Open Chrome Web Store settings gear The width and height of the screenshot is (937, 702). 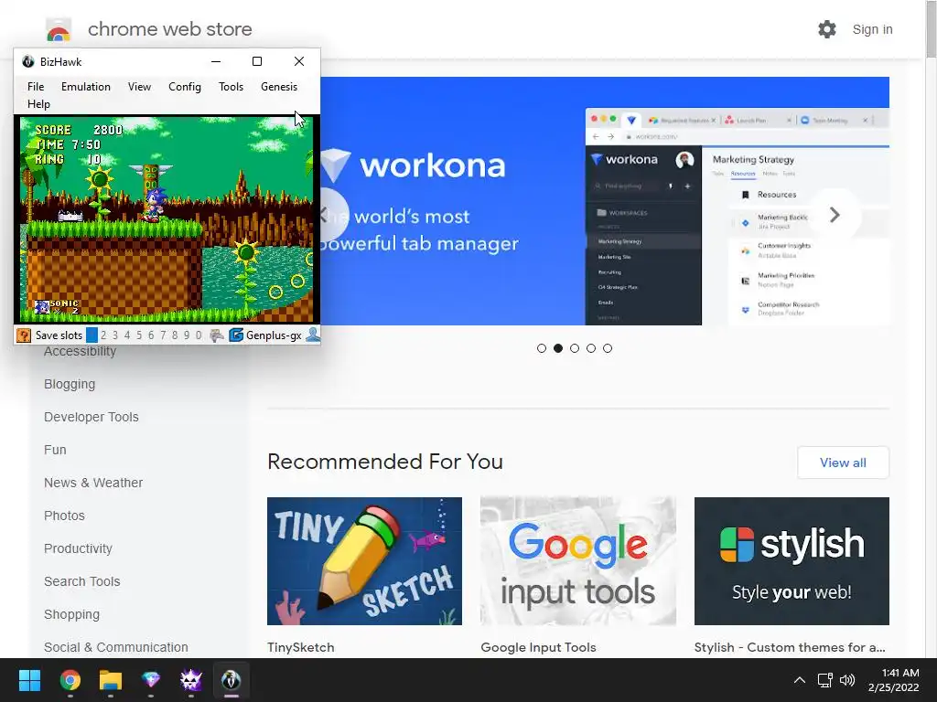[x=827, y=29]
